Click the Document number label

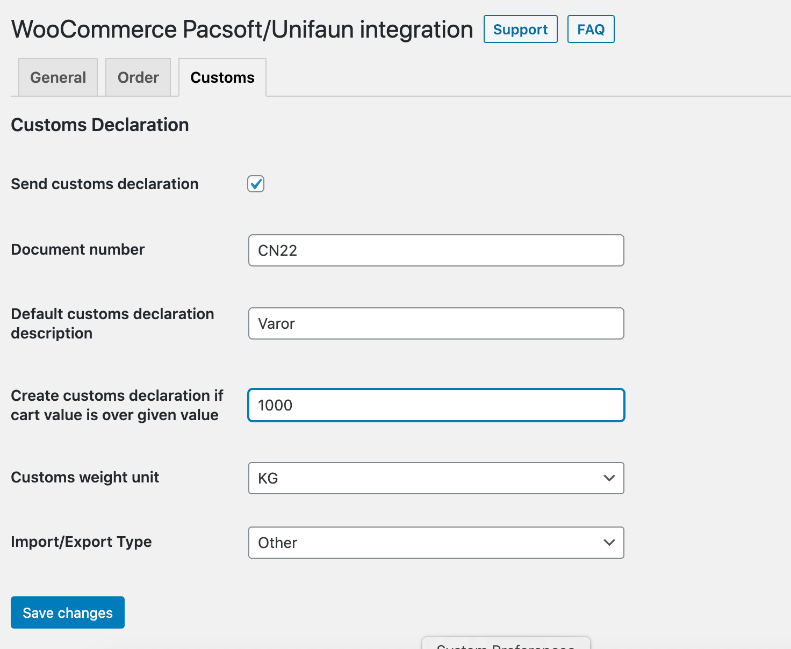[78, 249]
